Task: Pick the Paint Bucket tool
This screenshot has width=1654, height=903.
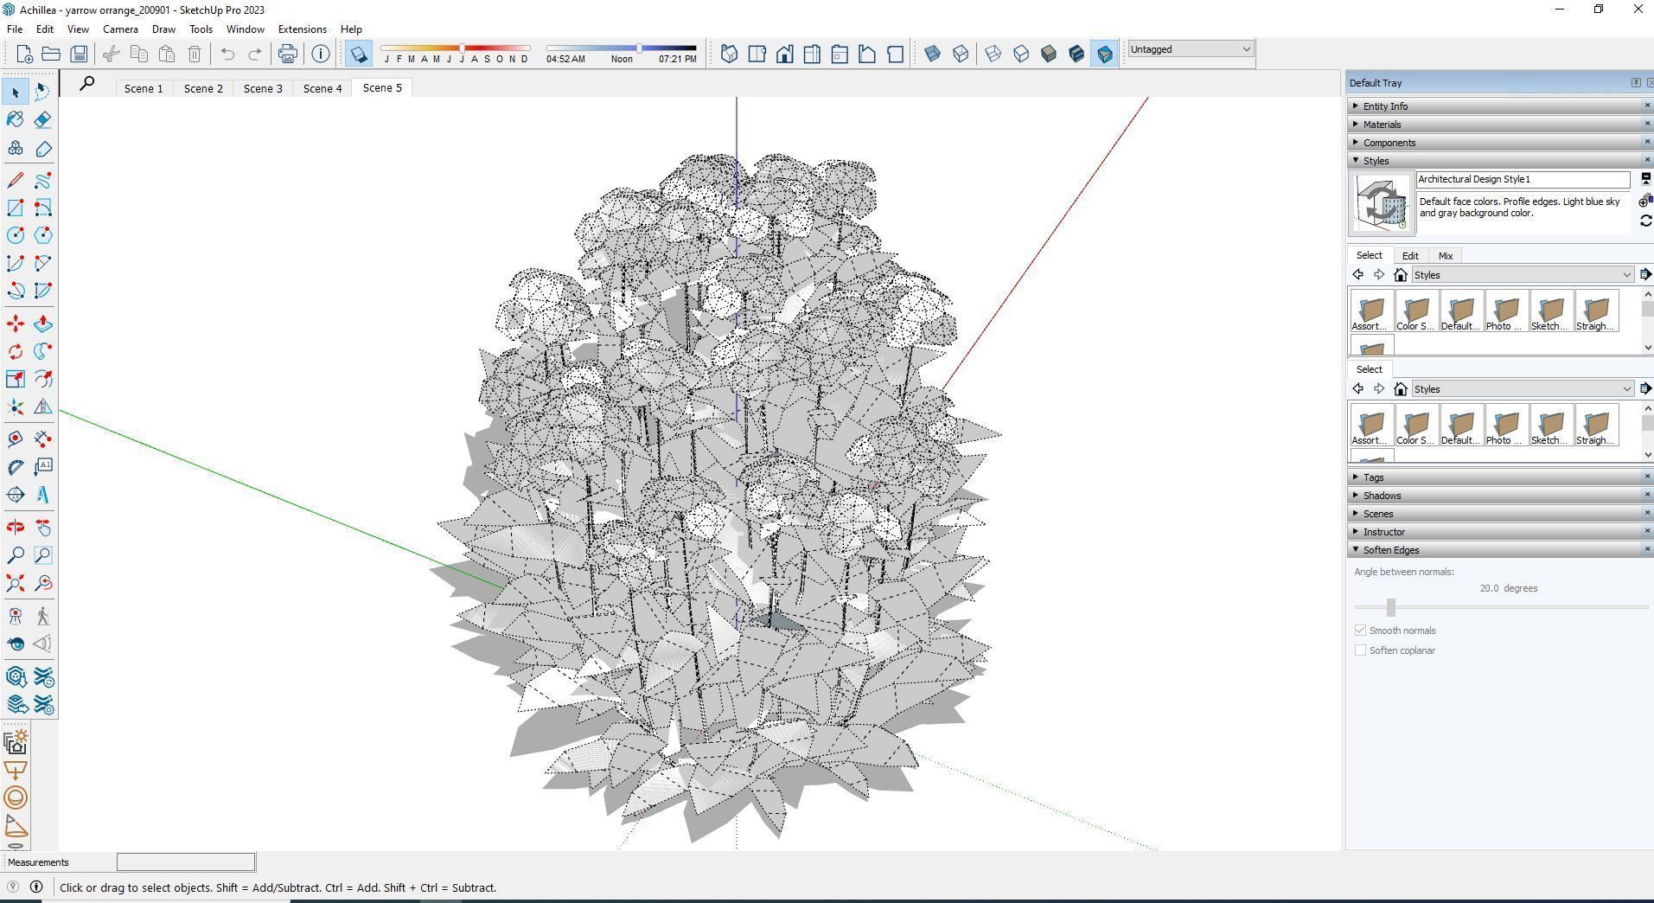Action: coord(16,119)
